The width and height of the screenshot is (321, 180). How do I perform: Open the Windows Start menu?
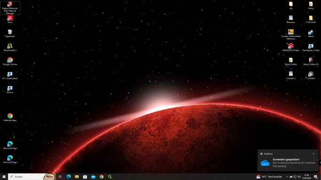point(4,177)
